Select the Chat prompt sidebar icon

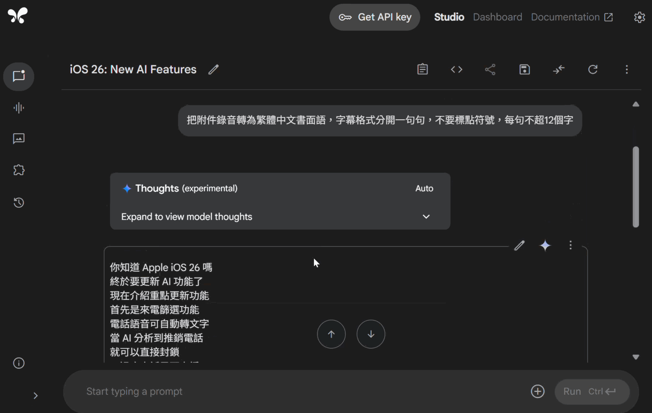click(x=19, y=76)
